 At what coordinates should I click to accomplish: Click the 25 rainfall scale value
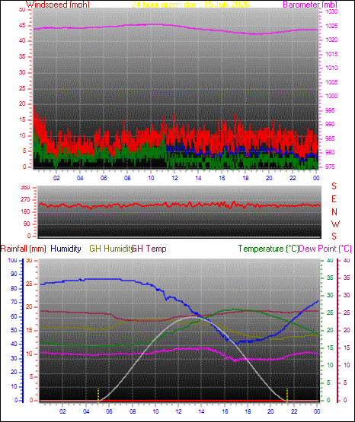[29, 284]
